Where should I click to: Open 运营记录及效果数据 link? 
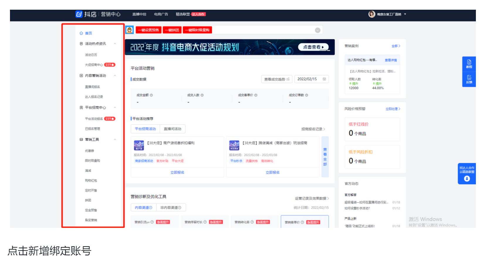point(312,199)
